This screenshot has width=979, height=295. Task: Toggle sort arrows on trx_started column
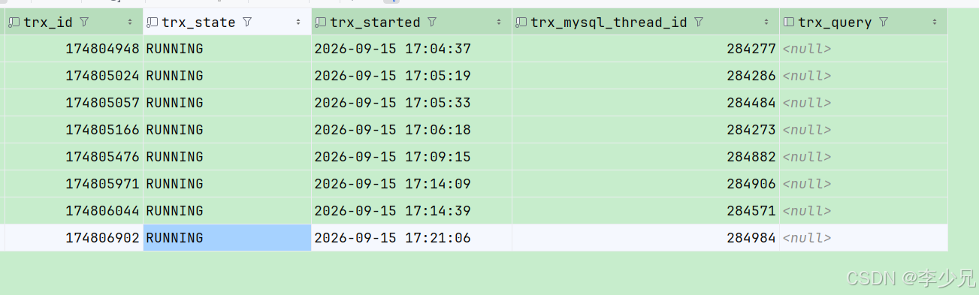500,23
